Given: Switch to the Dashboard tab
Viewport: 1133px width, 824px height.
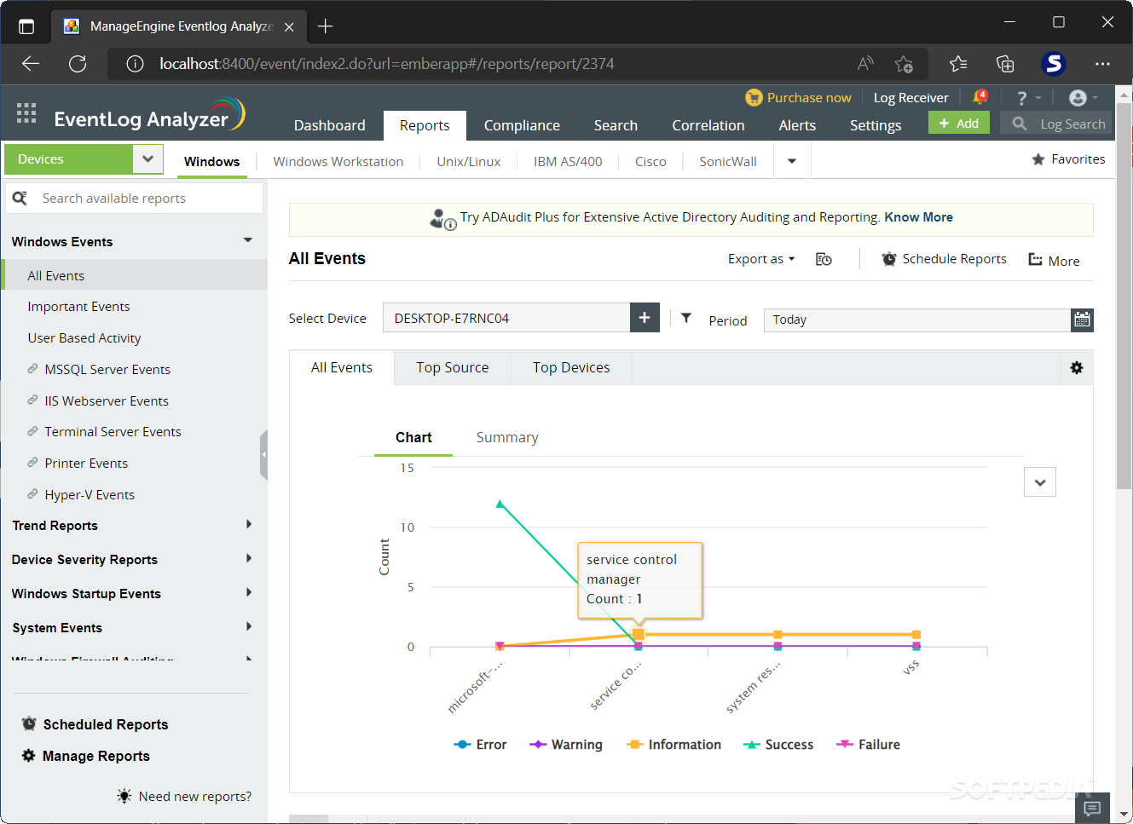Looking at the screenshot, I should 329,125.
